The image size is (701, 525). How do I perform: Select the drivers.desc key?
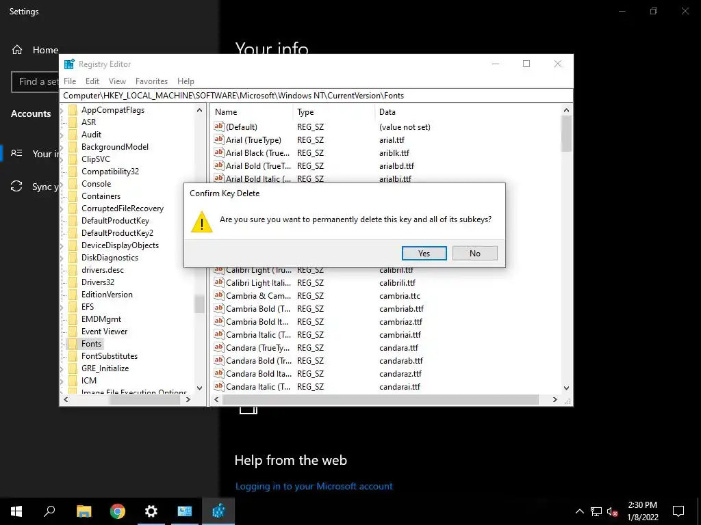point(103,270)
